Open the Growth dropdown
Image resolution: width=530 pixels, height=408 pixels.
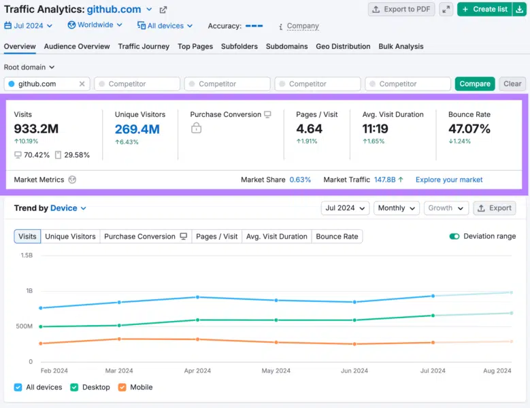(446, 208)
